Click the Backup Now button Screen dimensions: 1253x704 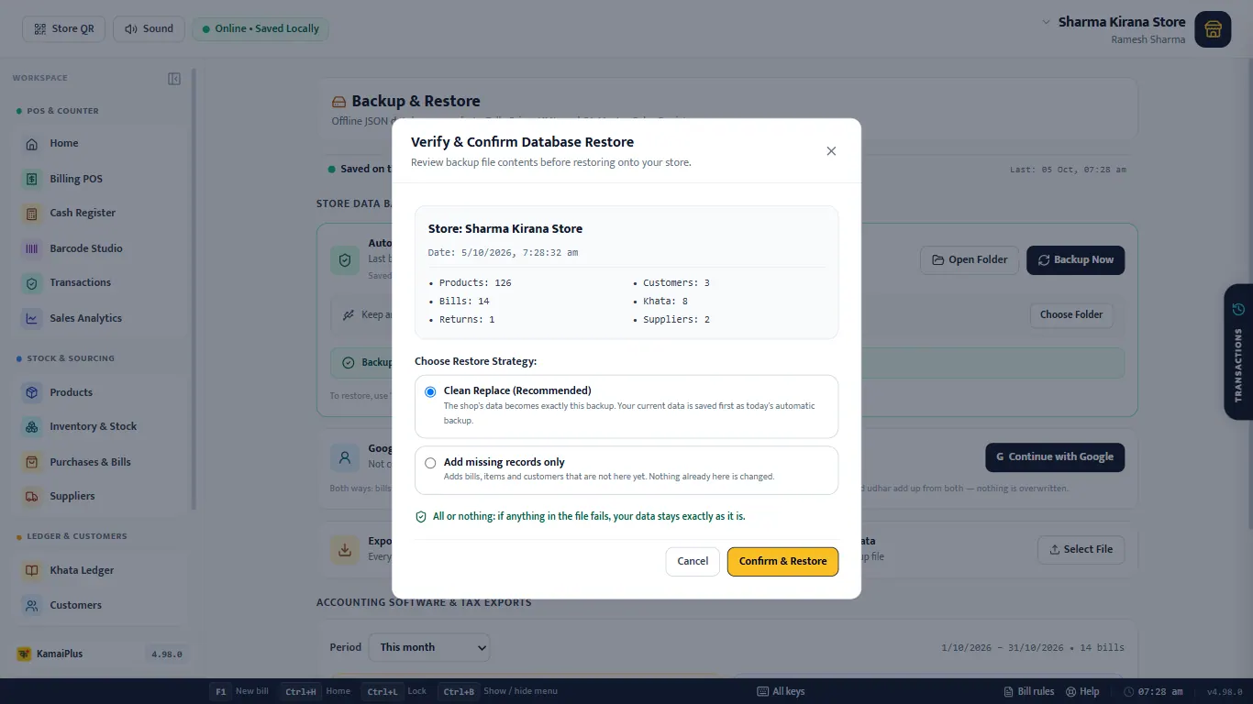point(1075,259)
